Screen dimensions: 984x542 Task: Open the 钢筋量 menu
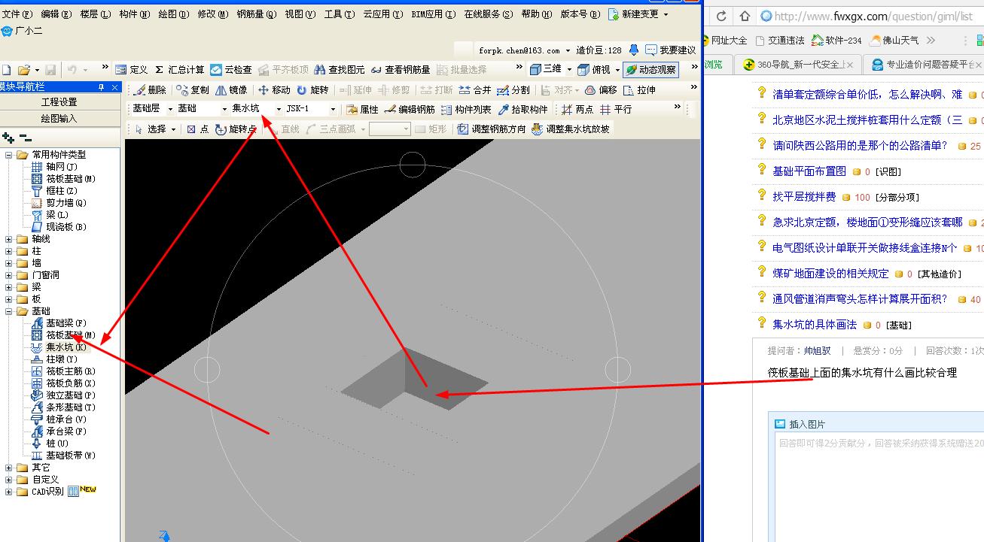click(x=256, y=14)
